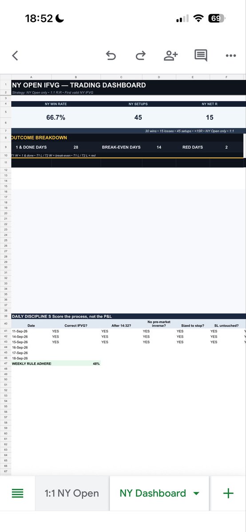The height and width of the screenshot is (532, 246).
Task: Select the 66.7% win rate cell
Action: click(56, 117)
